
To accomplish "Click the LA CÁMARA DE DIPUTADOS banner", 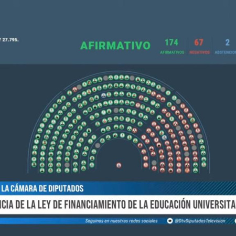I will tap(42, 188).
